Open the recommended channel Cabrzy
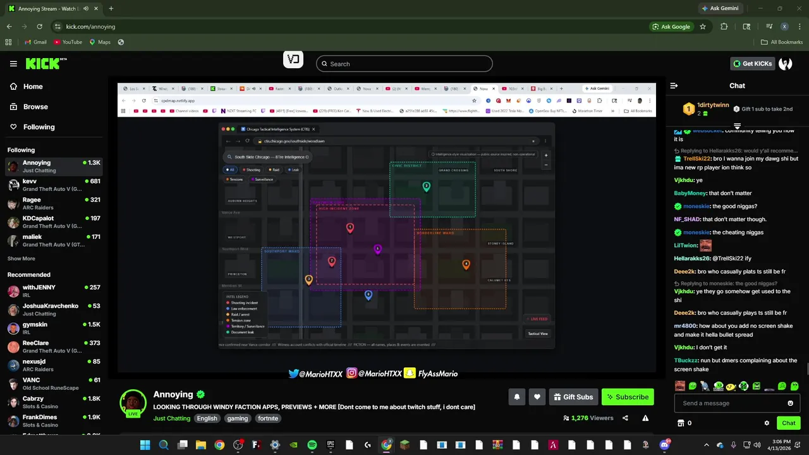The image size is (809, 455). coord(54,403)
